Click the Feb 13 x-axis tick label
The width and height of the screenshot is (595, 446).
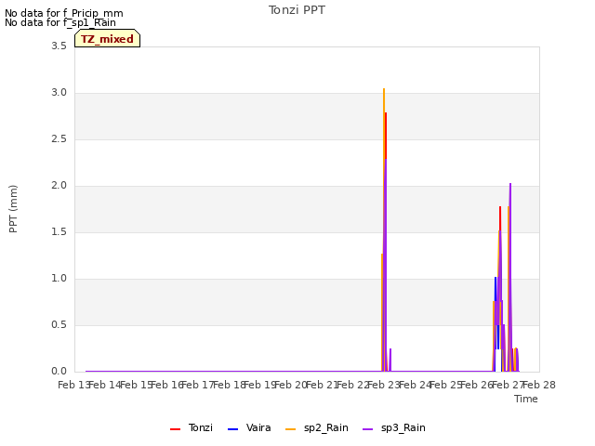pyautogui.click(x=74, y=386)
